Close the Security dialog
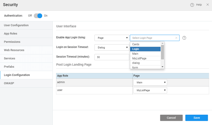The image size is (212, 125). [208, 5]
